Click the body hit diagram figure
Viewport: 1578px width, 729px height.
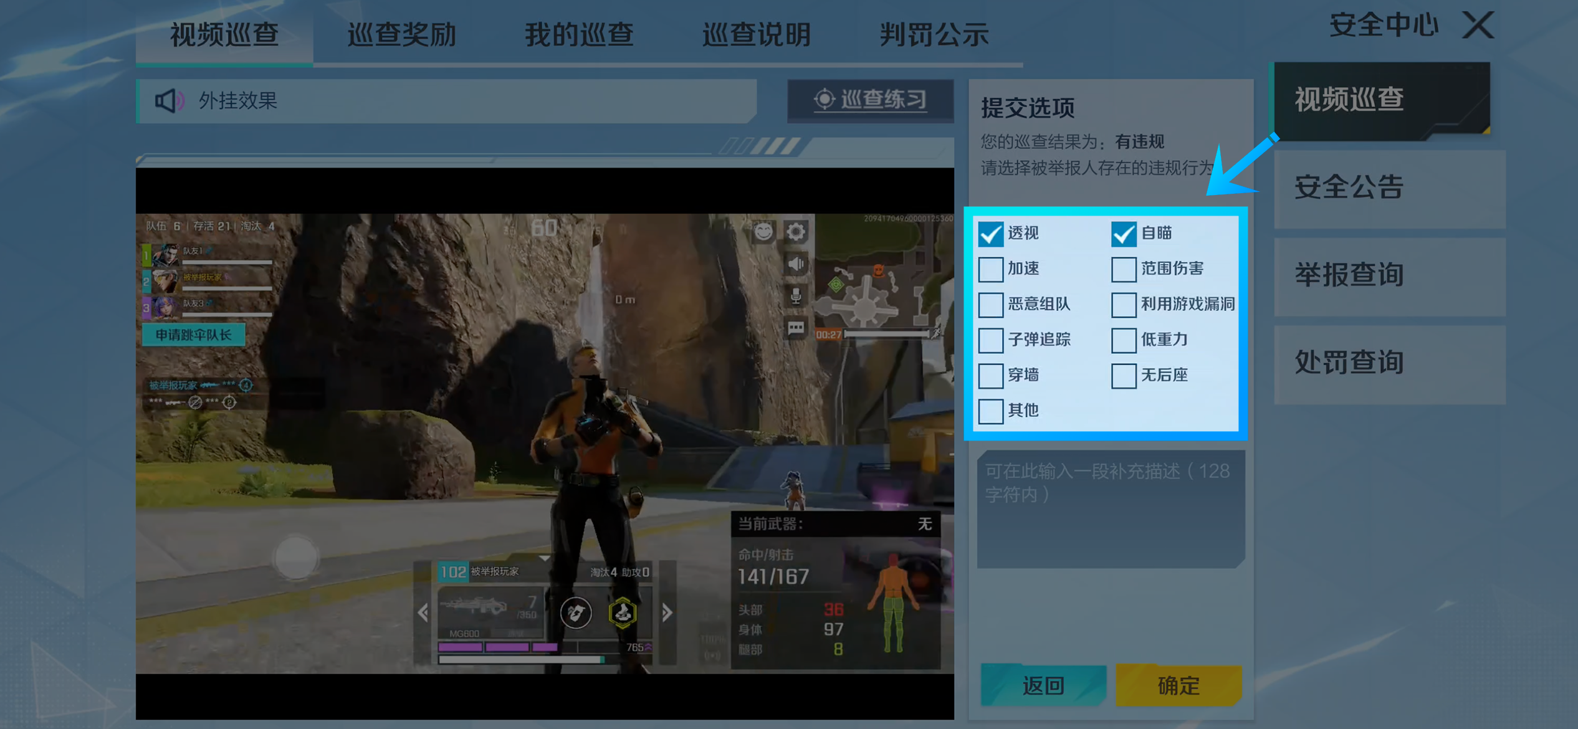point(893,603)
